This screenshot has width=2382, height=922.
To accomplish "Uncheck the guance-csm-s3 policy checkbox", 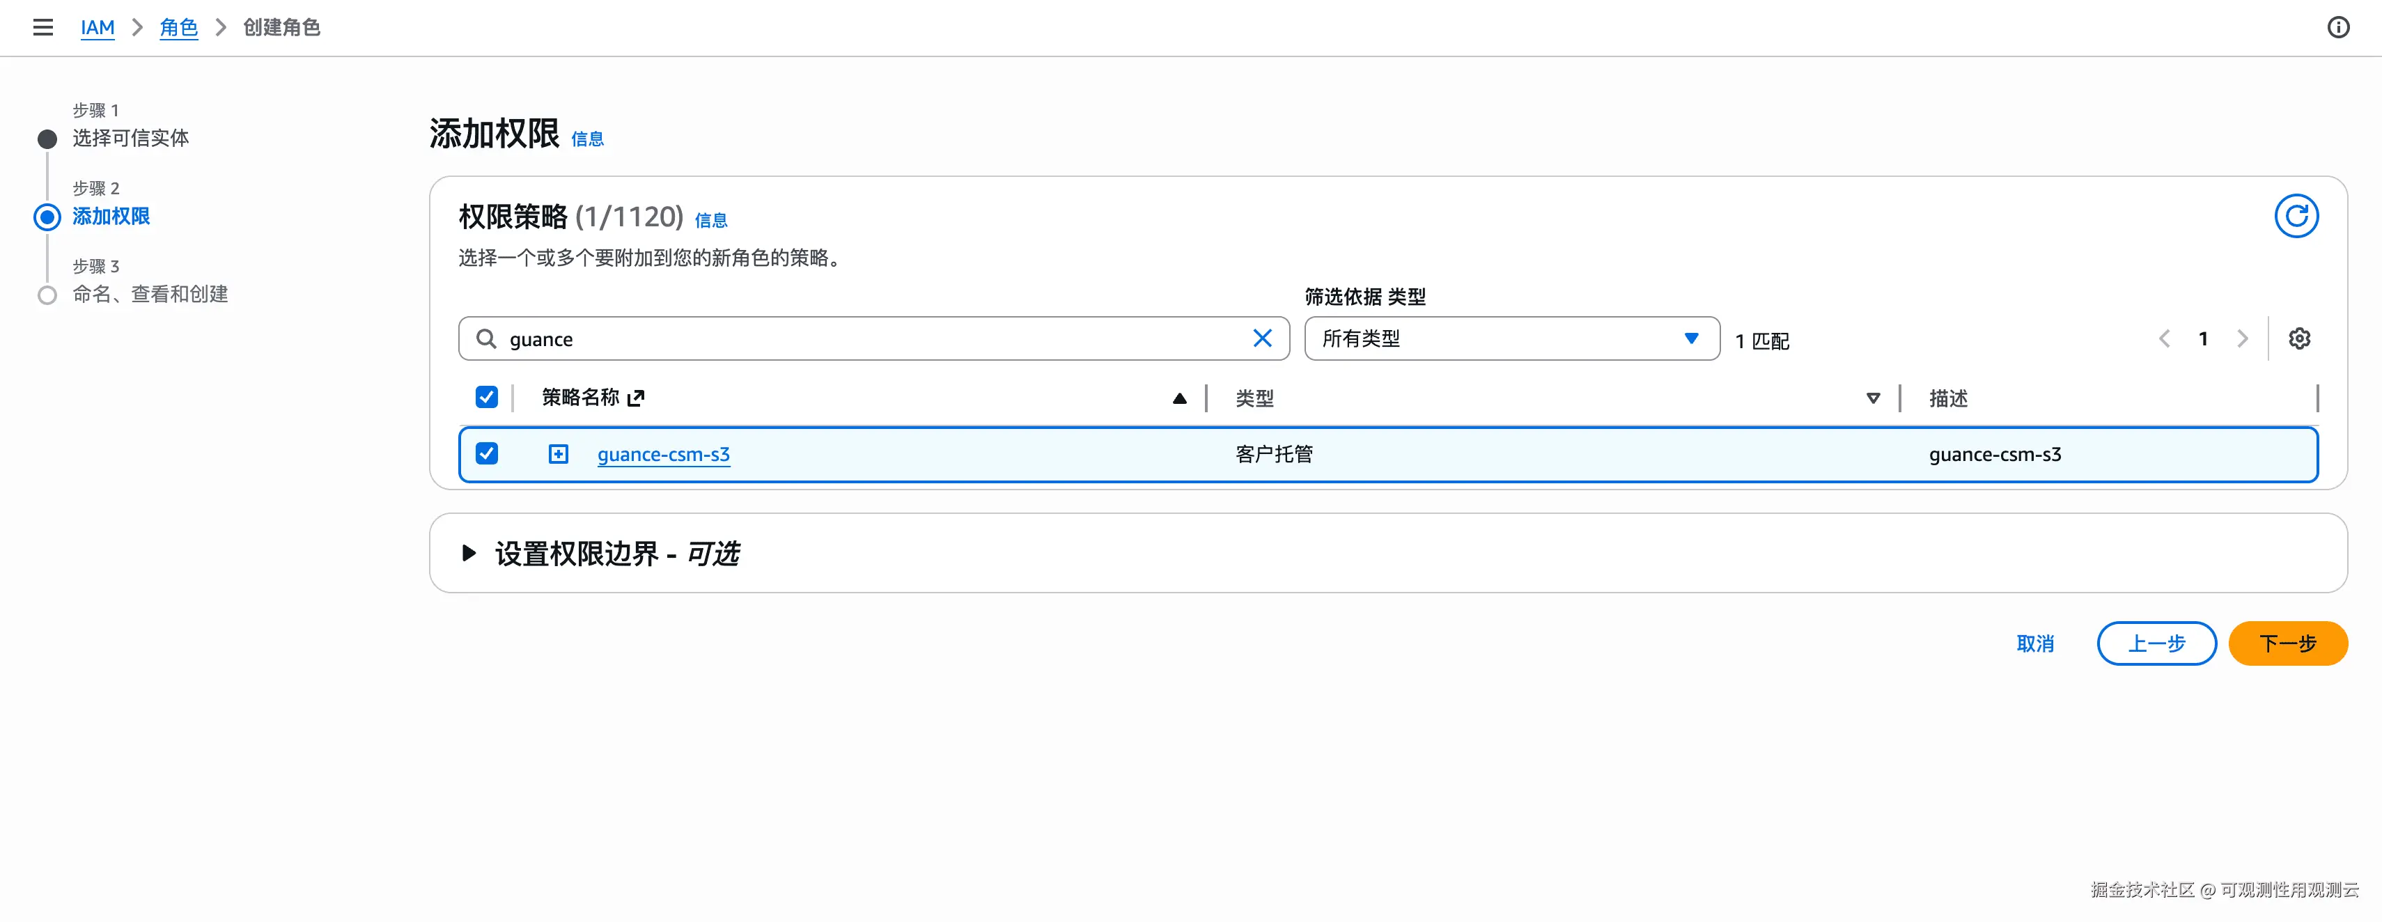I will coord(486,453).
